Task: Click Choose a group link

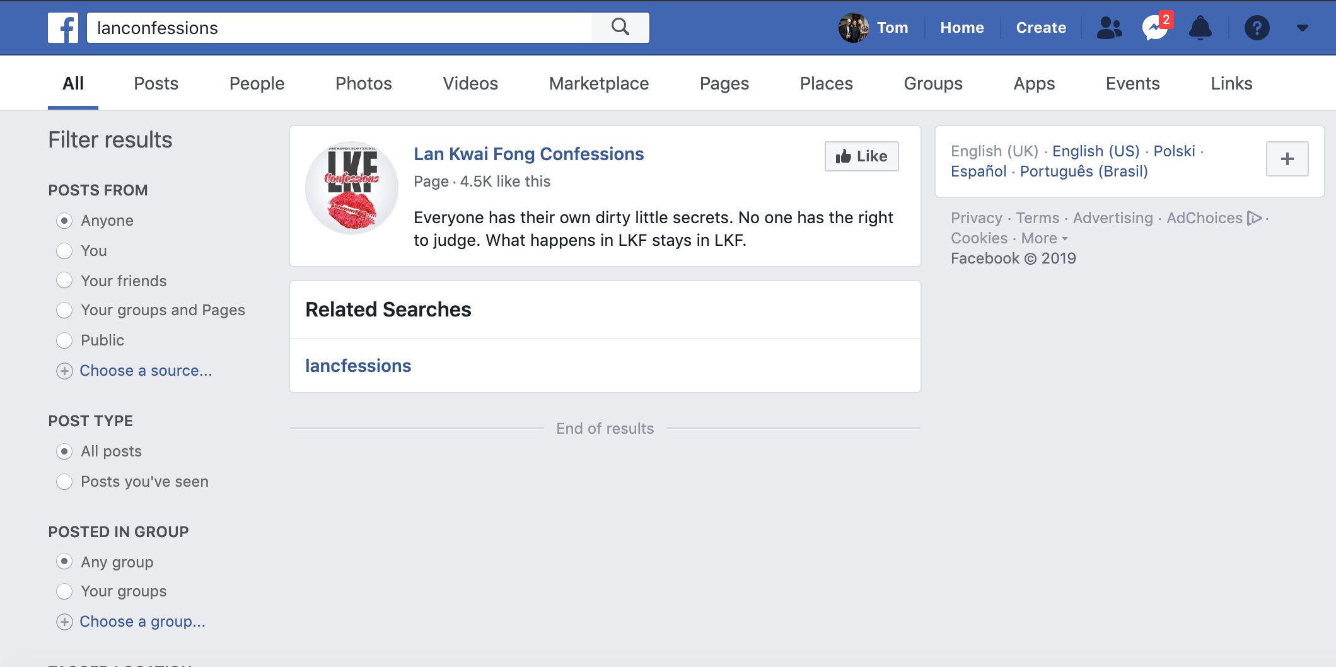Action: (x=142, y=622)
